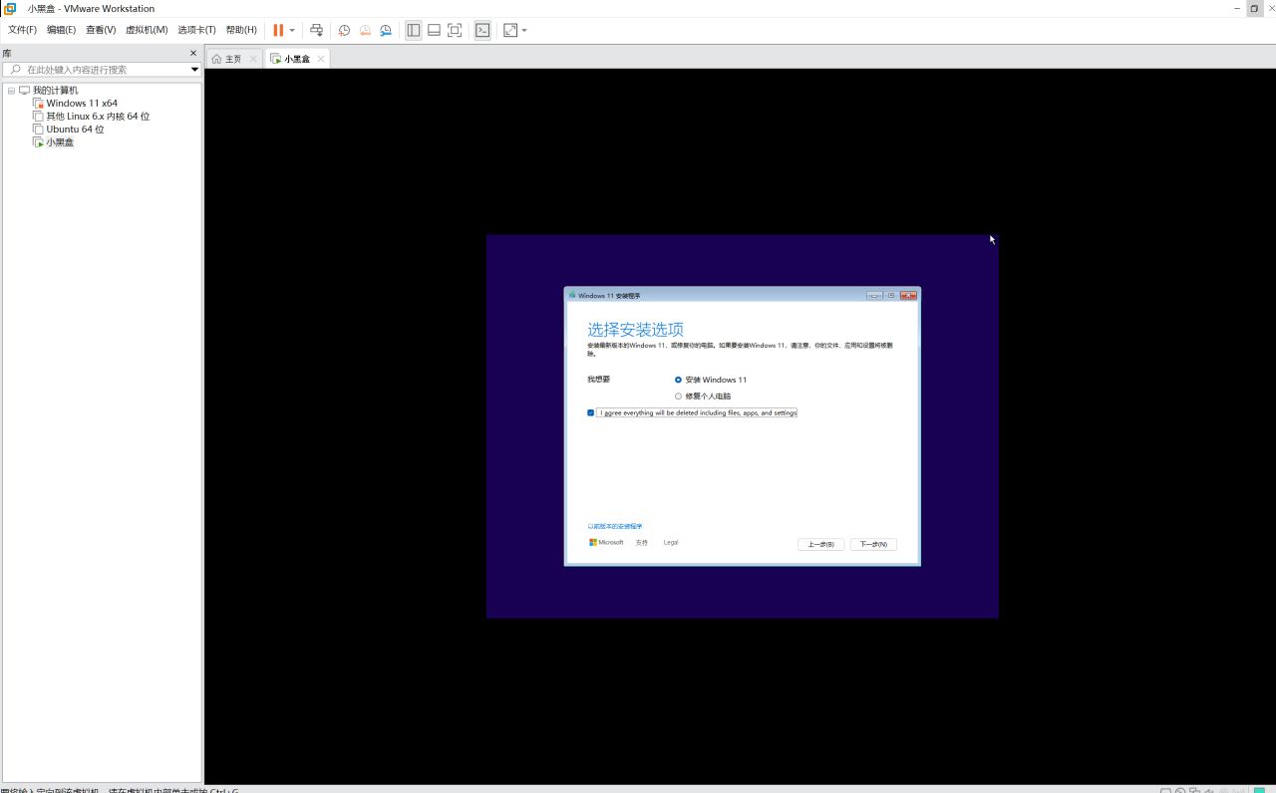This screenshot has height=793, width=1276.
Task: Open the 选项卡(T) menu
Action: 196,30
